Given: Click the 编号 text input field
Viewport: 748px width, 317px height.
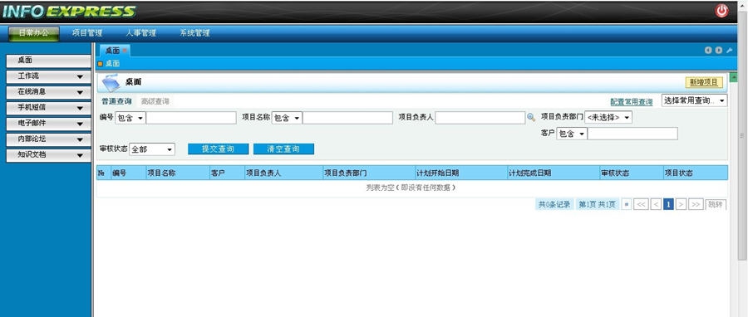Looking at the screenshot, I should click(x=191, y=118).
